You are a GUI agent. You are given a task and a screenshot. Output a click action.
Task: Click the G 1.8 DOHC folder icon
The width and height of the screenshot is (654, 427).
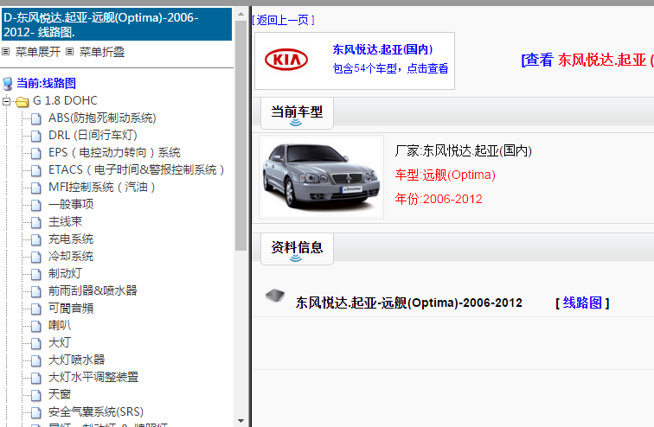click(x=22, y=101)
